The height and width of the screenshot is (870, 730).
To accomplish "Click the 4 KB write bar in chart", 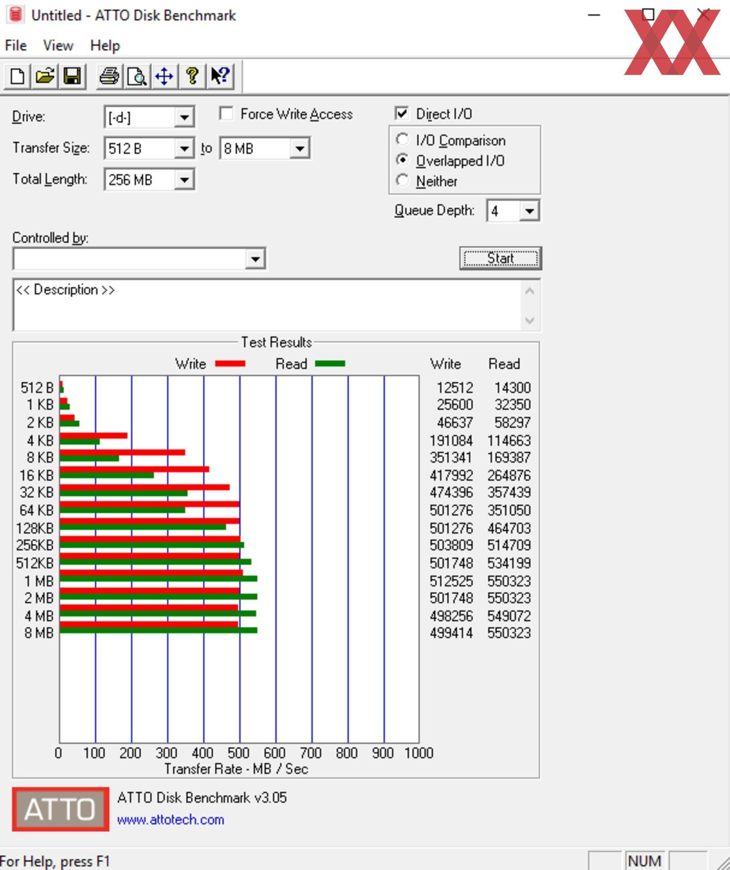I will [x=93, y=436].
